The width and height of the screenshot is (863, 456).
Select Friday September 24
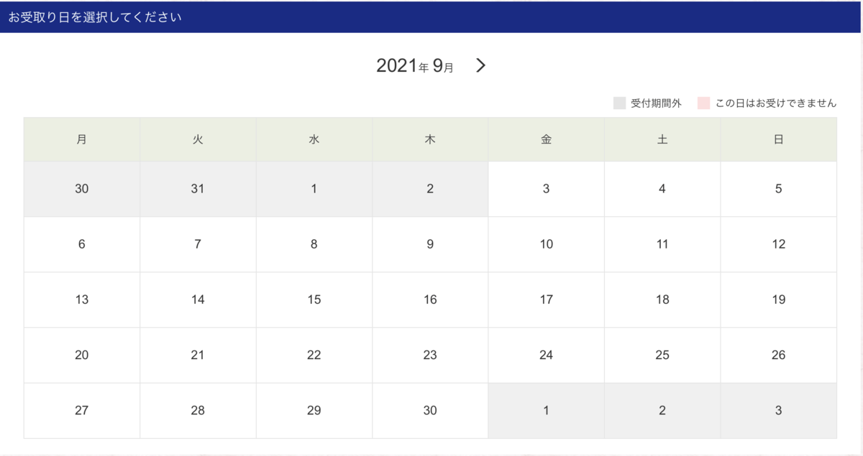pyautogui.click(x=546, y=355)
